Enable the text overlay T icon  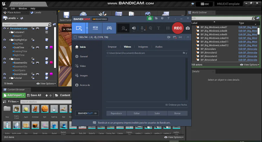click(x=158, y=28)
